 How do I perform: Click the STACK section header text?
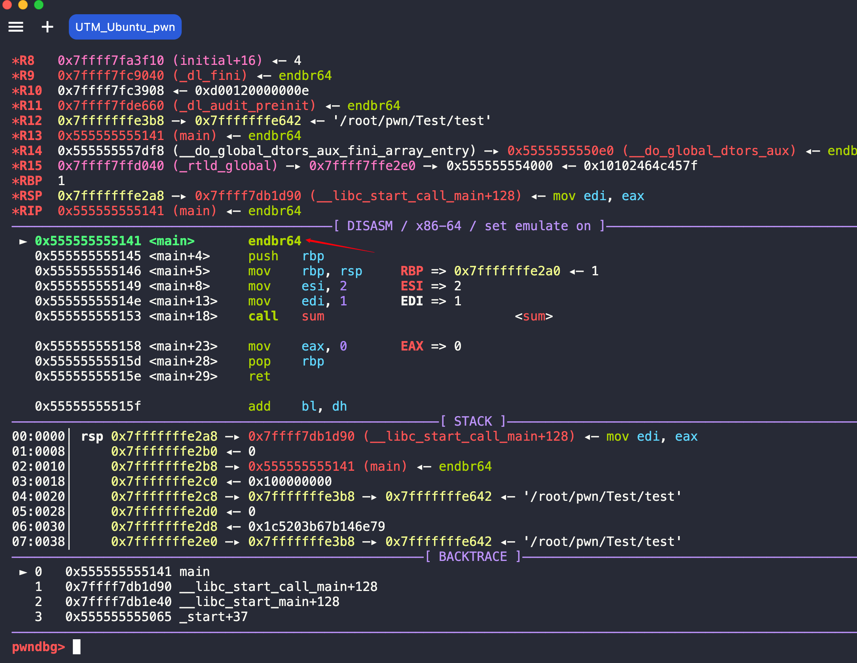[473, 421]
